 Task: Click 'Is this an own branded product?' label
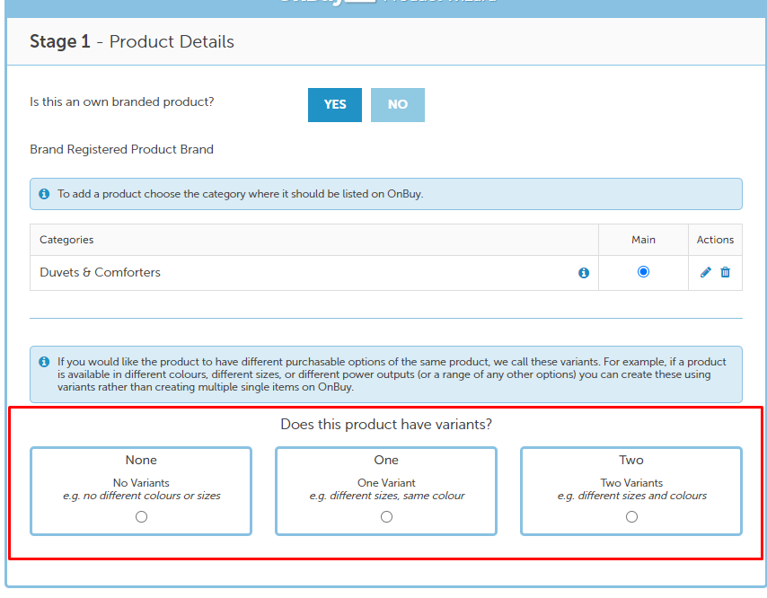[x=122, y=101]
